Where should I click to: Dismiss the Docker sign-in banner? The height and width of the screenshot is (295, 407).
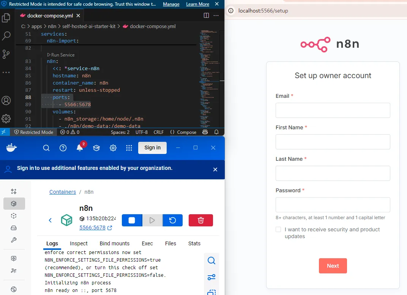[215, 169]
